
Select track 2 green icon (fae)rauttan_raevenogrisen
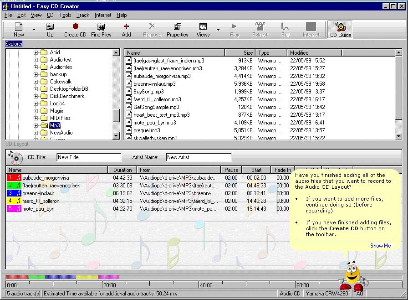(14, 186)
